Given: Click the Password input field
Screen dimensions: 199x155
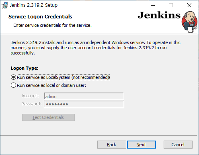Looking at the screenshot, I should click(x=84, y=104).
